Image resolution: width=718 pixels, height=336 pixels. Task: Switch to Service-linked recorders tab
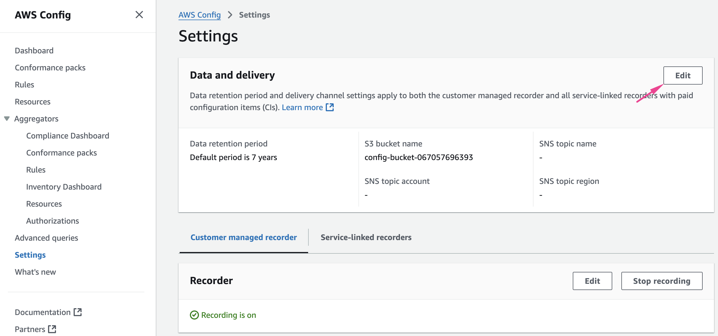(x=366, y=237)
